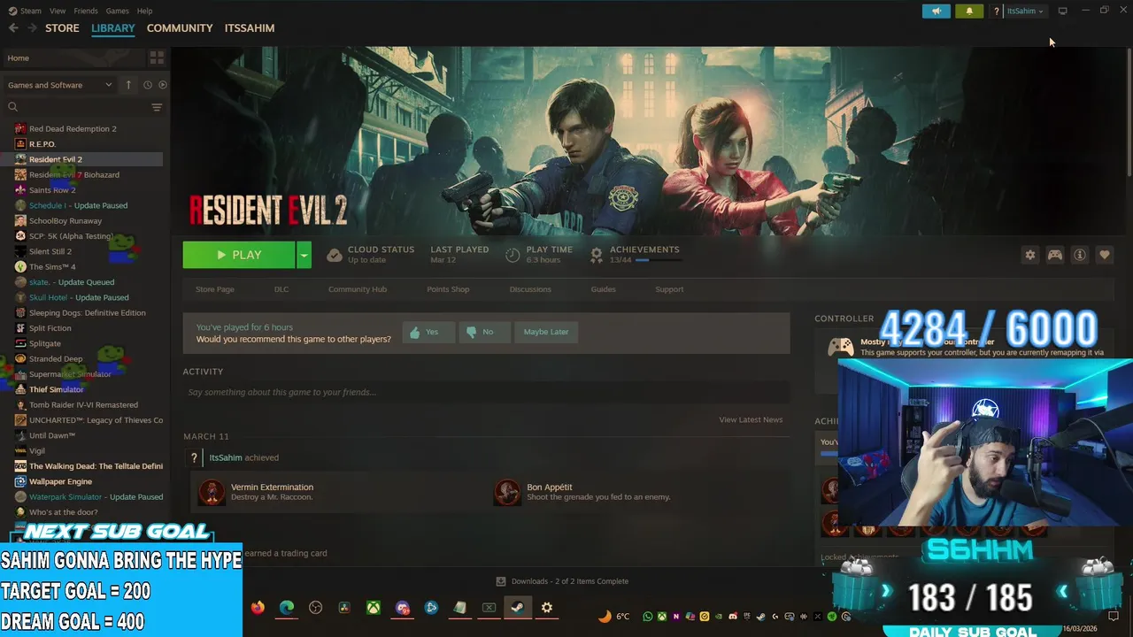
Task: Click the Say something to friends field
Action: (486, 392)
